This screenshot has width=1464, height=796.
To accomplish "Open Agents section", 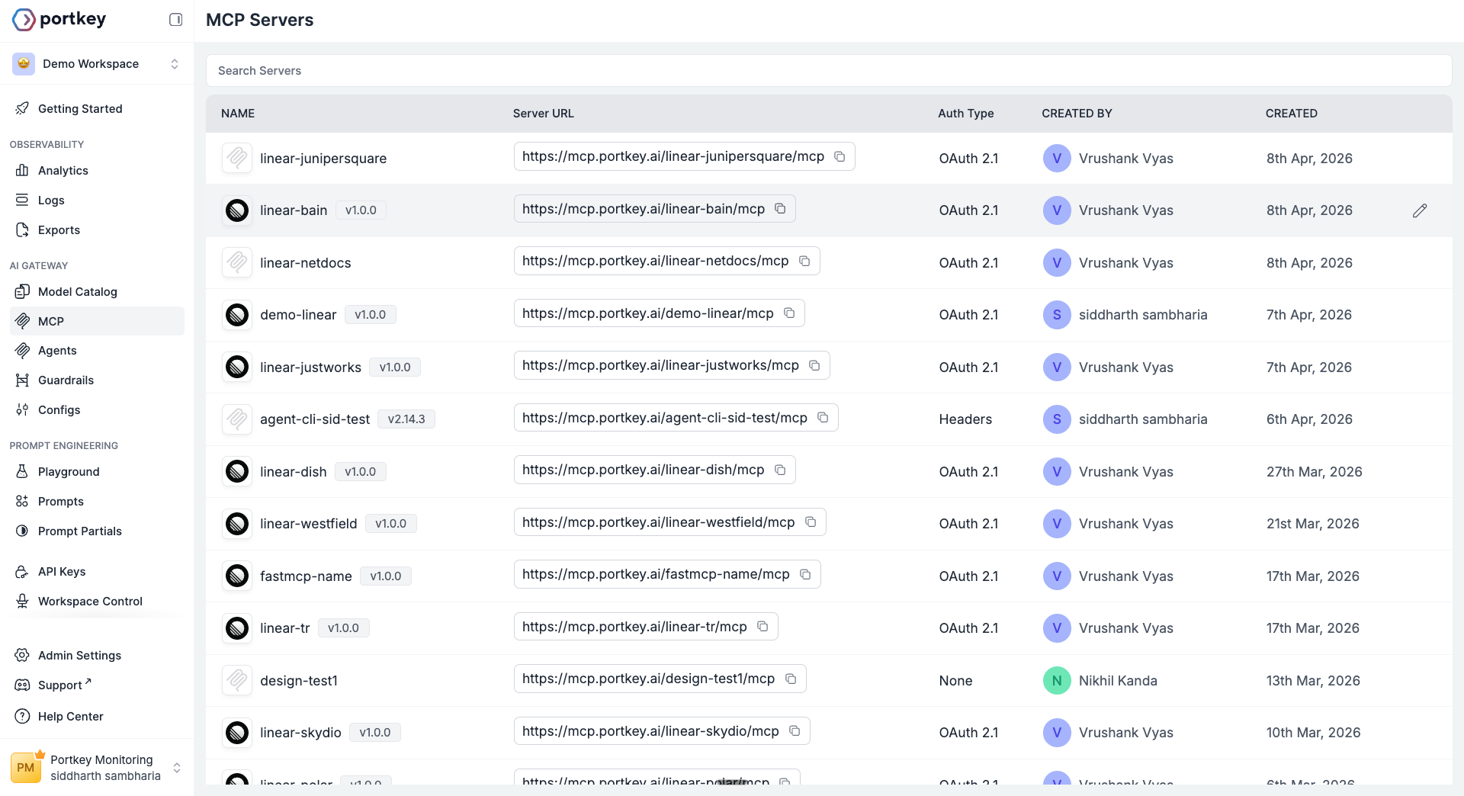I will (97, 351).
